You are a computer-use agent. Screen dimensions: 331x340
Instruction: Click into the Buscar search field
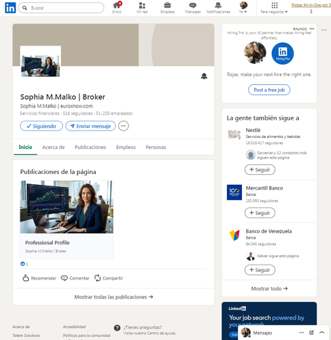click(x=61, y=8)
